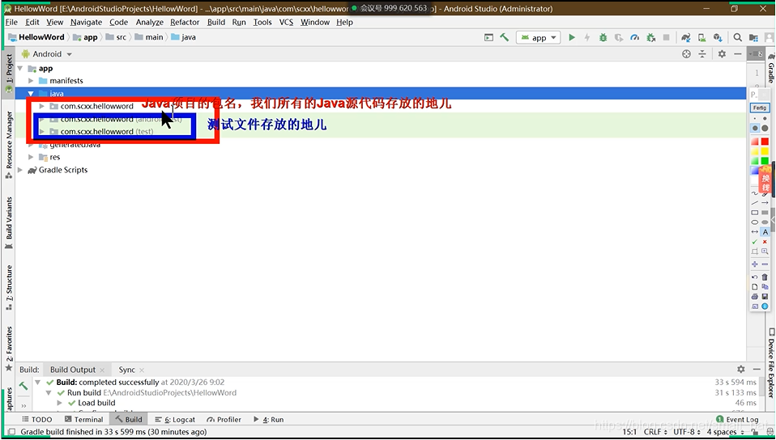This screenshot has width=776, height=440.
Task: Open the CRLF line separator selector
Action: coord(655,432)
